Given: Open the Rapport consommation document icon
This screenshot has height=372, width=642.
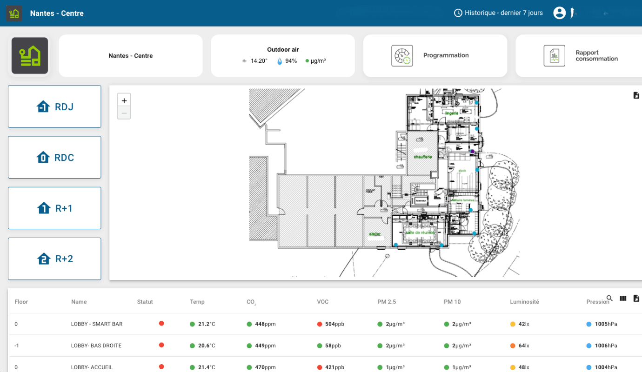Looking at the screenshot, I should (x=554, y=56).
